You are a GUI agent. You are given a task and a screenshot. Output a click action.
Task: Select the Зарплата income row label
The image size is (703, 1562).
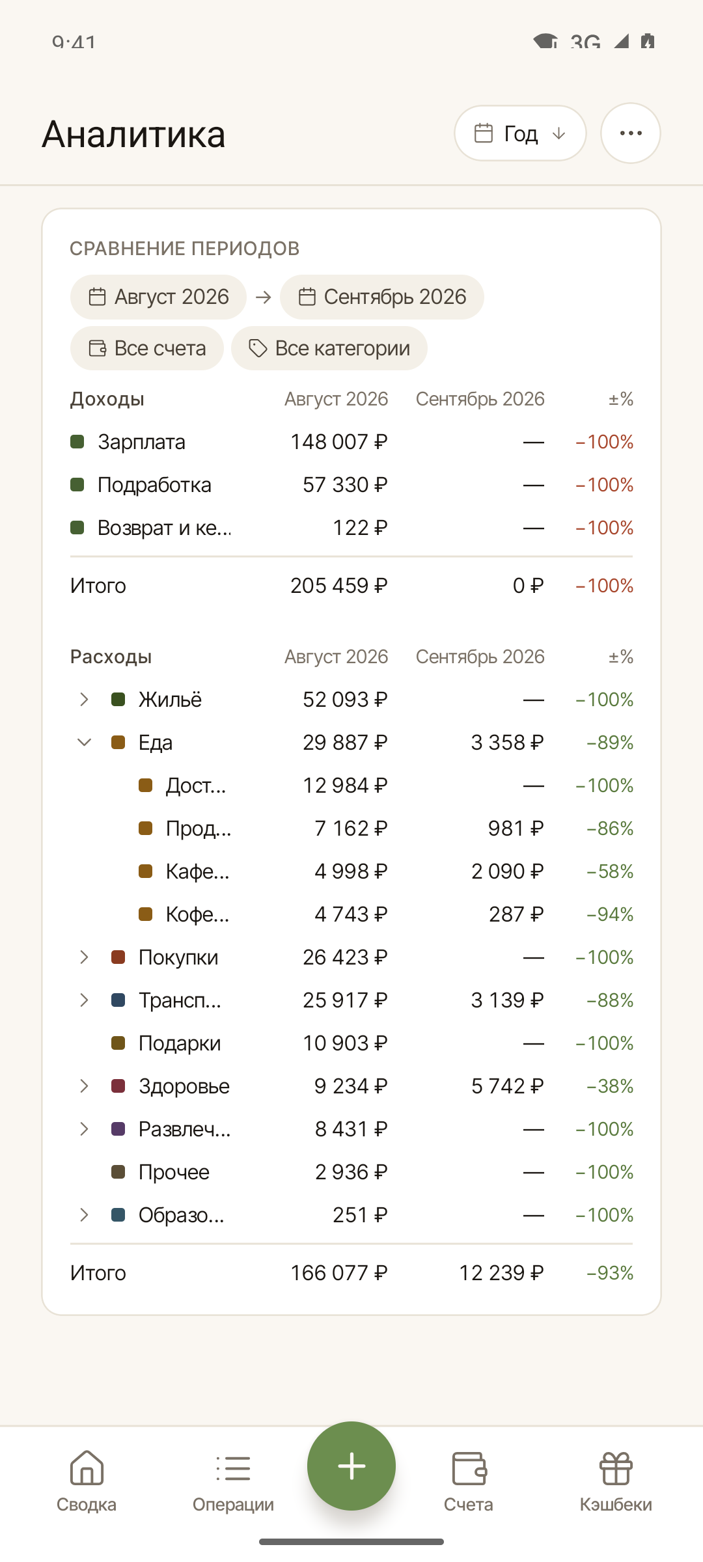point(141,442)
